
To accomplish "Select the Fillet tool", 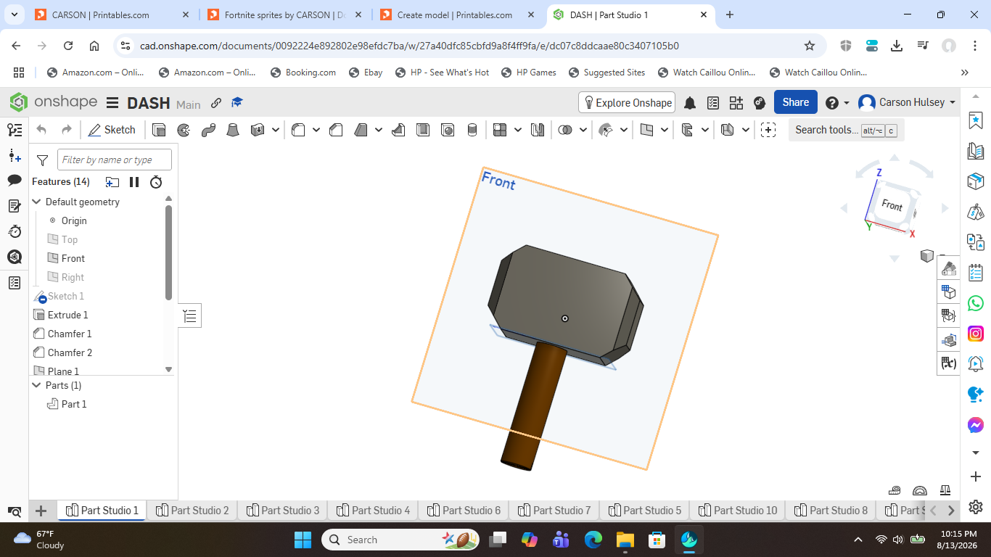I will click(x=298, y=130).
